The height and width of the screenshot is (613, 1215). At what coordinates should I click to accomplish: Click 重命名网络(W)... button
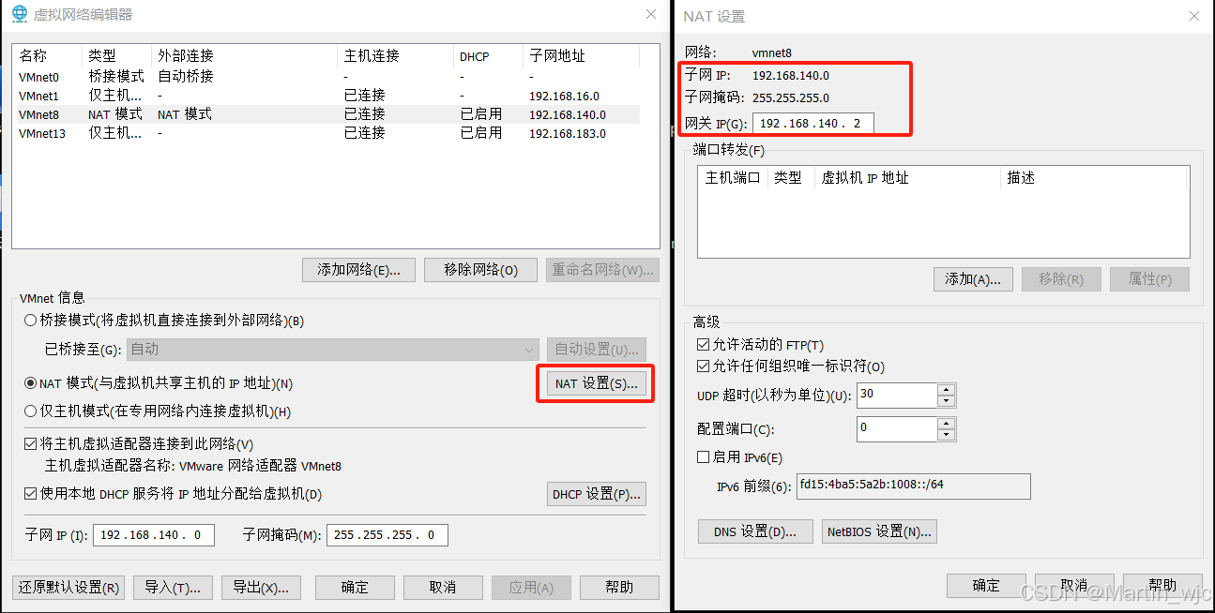tap(602, 270)
